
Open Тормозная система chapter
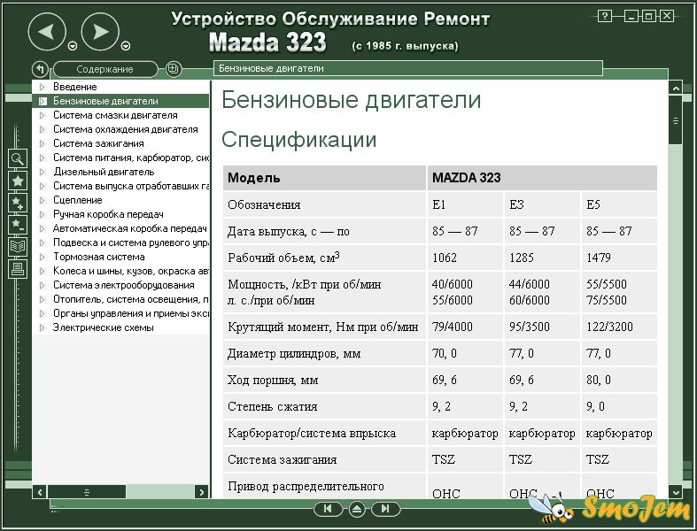[98, 257]
